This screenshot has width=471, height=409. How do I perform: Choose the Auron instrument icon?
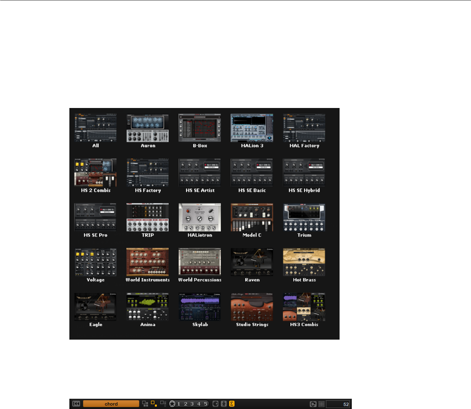pyautogui.click(x=148, y=128)
